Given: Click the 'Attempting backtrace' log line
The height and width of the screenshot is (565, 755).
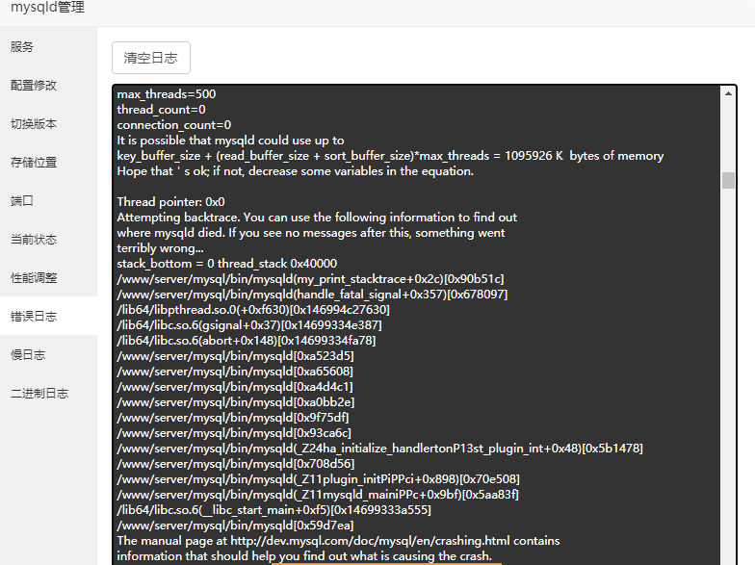Looking at the screenshot, I should [x=317, y=218].
